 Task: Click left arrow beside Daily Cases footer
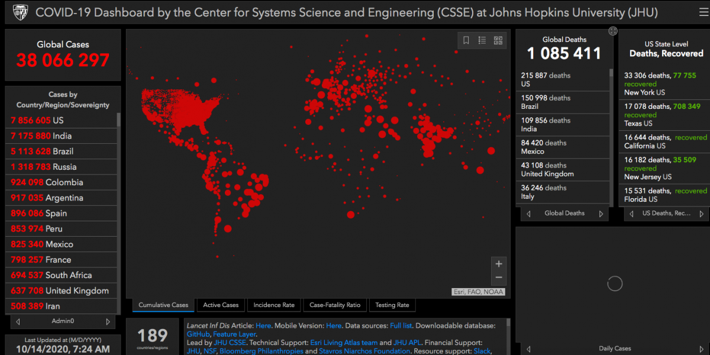coord(528,349)
